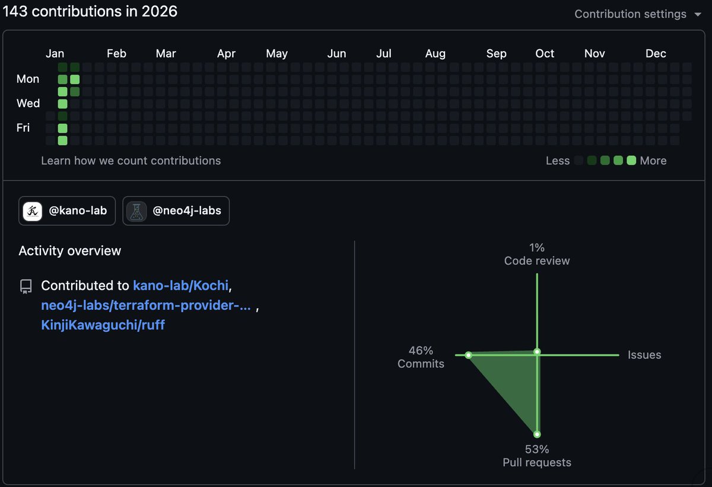Viewport: 712px width, 487px height.
Task: Click the brightest legend swatch next to More
Action: point(631,160)
